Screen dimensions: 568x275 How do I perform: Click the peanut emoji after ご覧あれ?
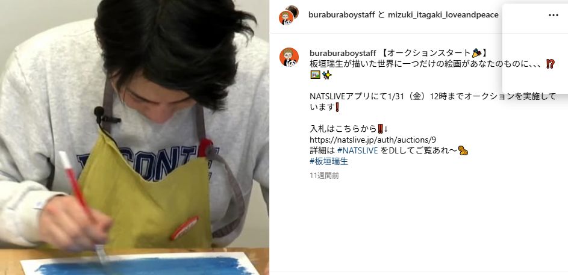click(463, 150)
